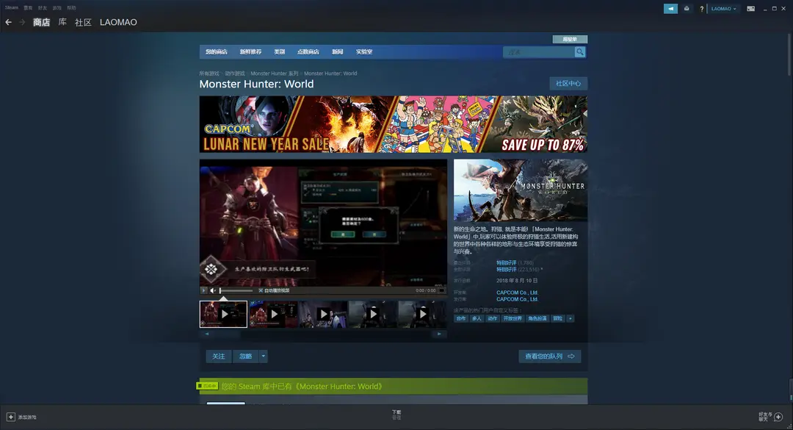Toggle the autoplay videos checkbox

tap(261, 291)
